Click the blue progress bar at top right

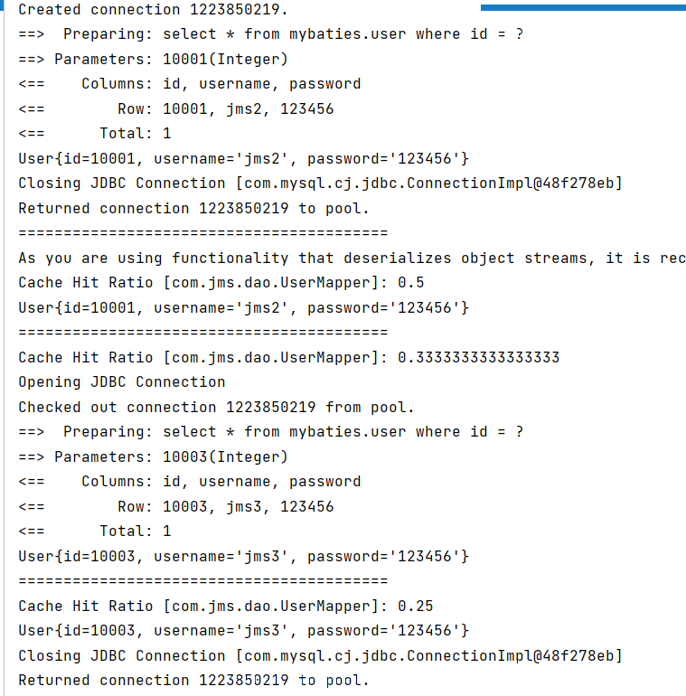(x=583, y=6)
